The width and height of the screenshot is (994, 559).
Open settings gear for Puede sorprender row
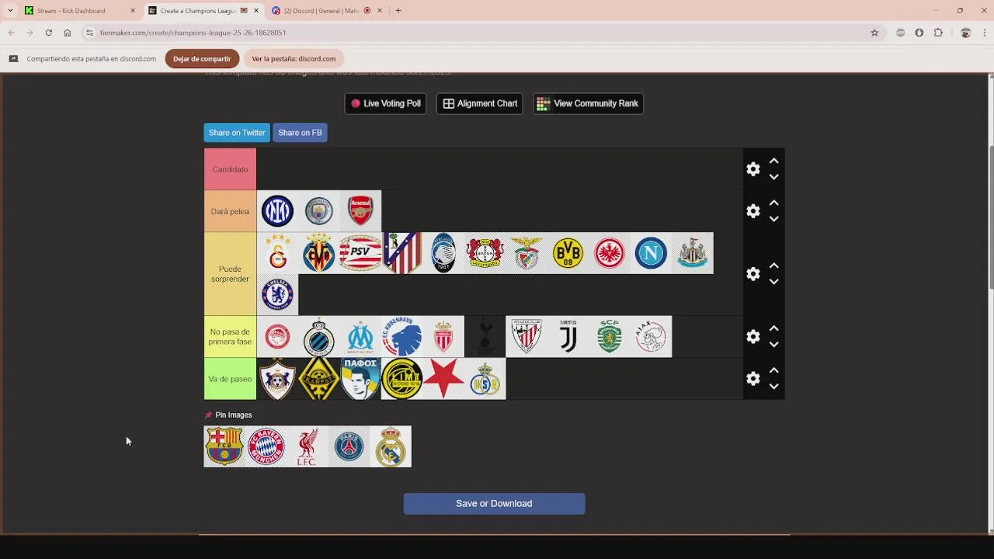pyautogui.click(x=753, y=274)
